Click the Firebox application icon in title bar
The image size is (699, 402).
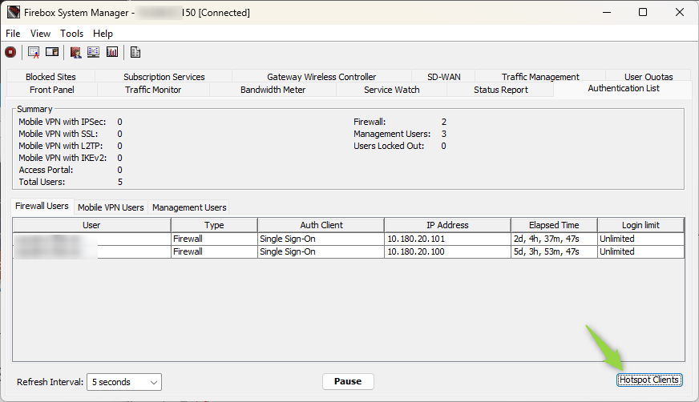pyautogui.click(x=13, y=13)
